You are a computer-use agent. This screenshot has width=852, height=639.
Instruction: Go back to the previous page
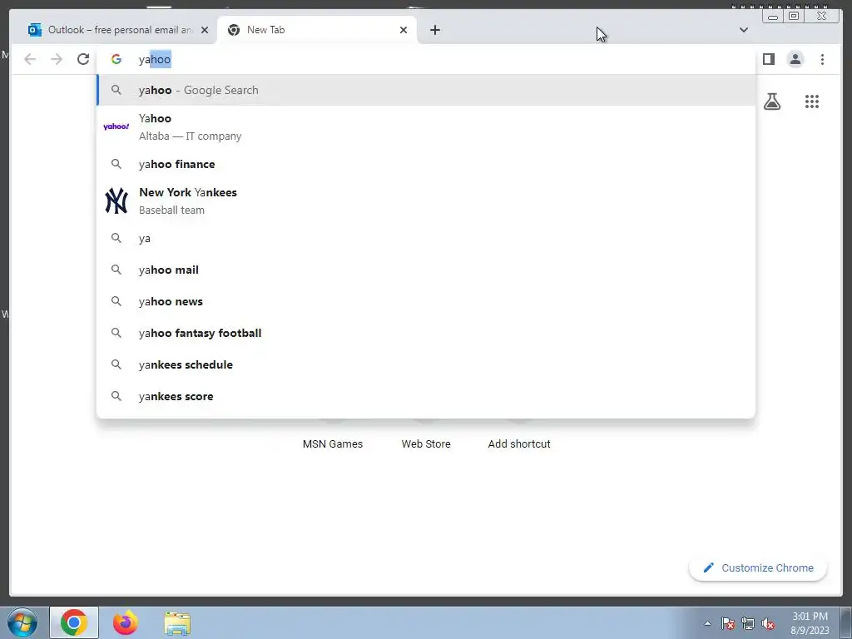pos(30,59)
